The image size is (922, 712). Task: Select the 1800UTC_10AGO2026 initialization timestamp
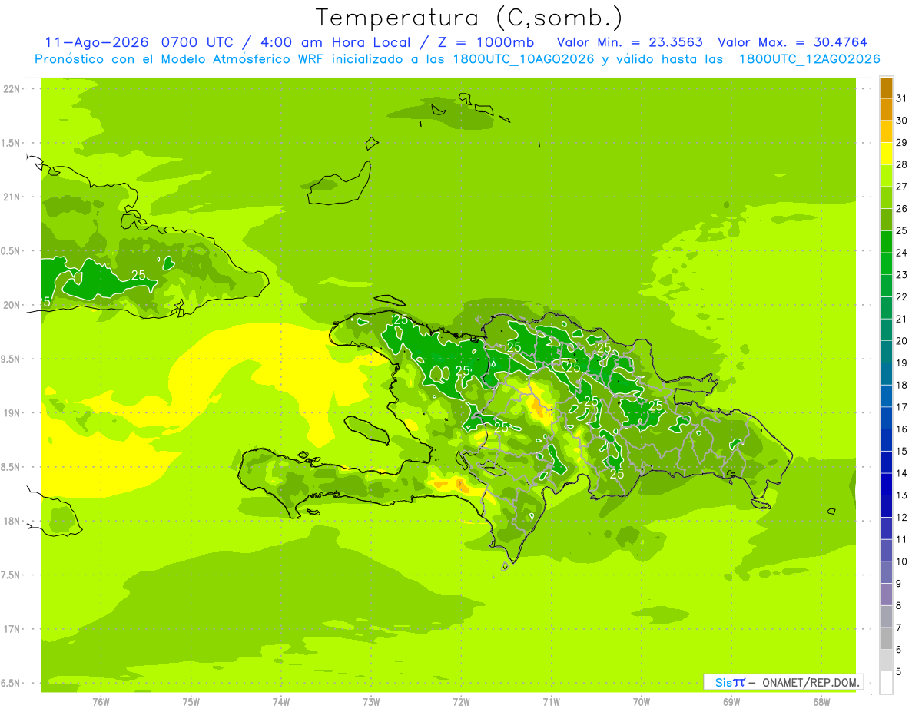(x=525, y=58)
